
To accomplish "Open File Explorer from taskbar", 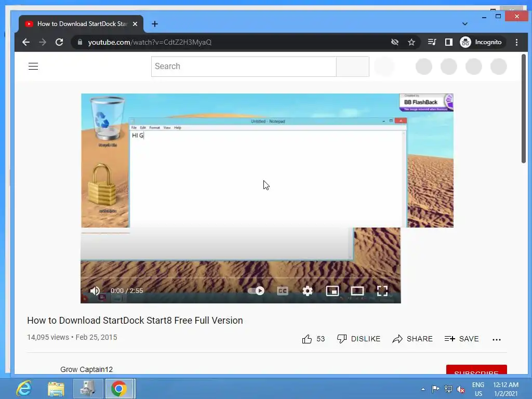I will click(56, 389).
